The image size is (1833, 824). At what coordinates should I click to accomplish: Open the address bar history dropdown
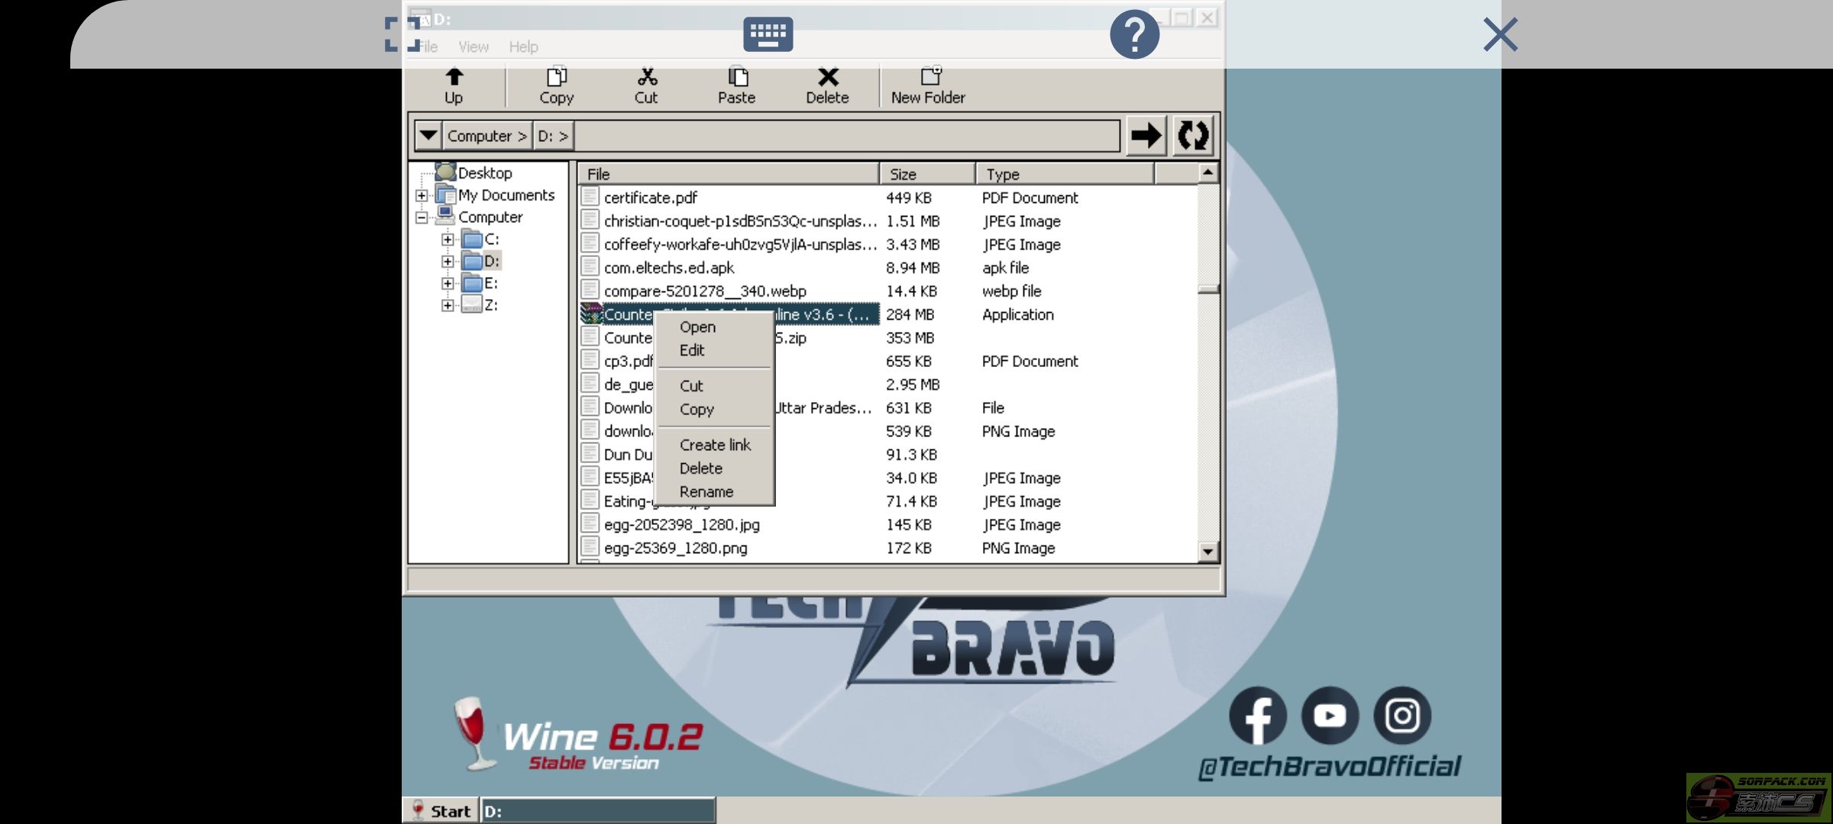click(x=428, y=136)
